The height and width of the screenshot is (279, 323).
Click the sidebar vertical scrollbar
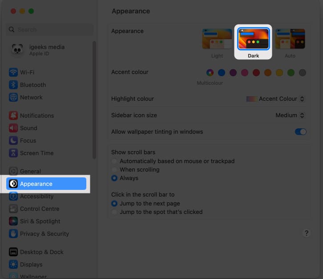[94, 100]
